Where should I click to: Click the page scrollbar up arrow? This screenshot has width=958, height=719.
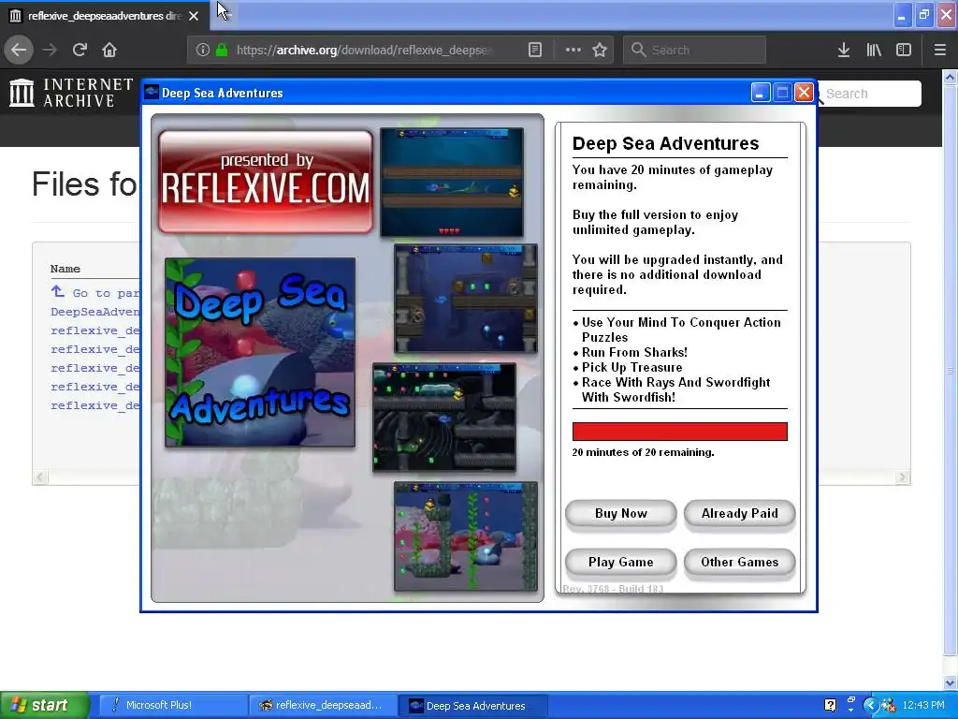click(x=951, y=77)
